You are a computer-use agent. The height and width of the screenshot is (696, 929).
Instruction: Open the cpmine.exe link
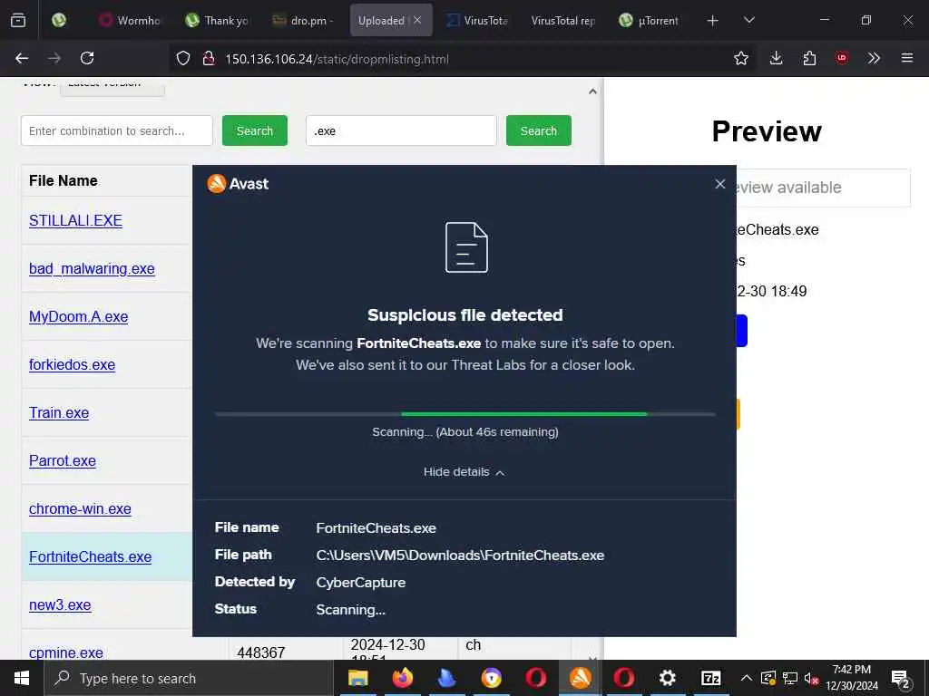65,652
